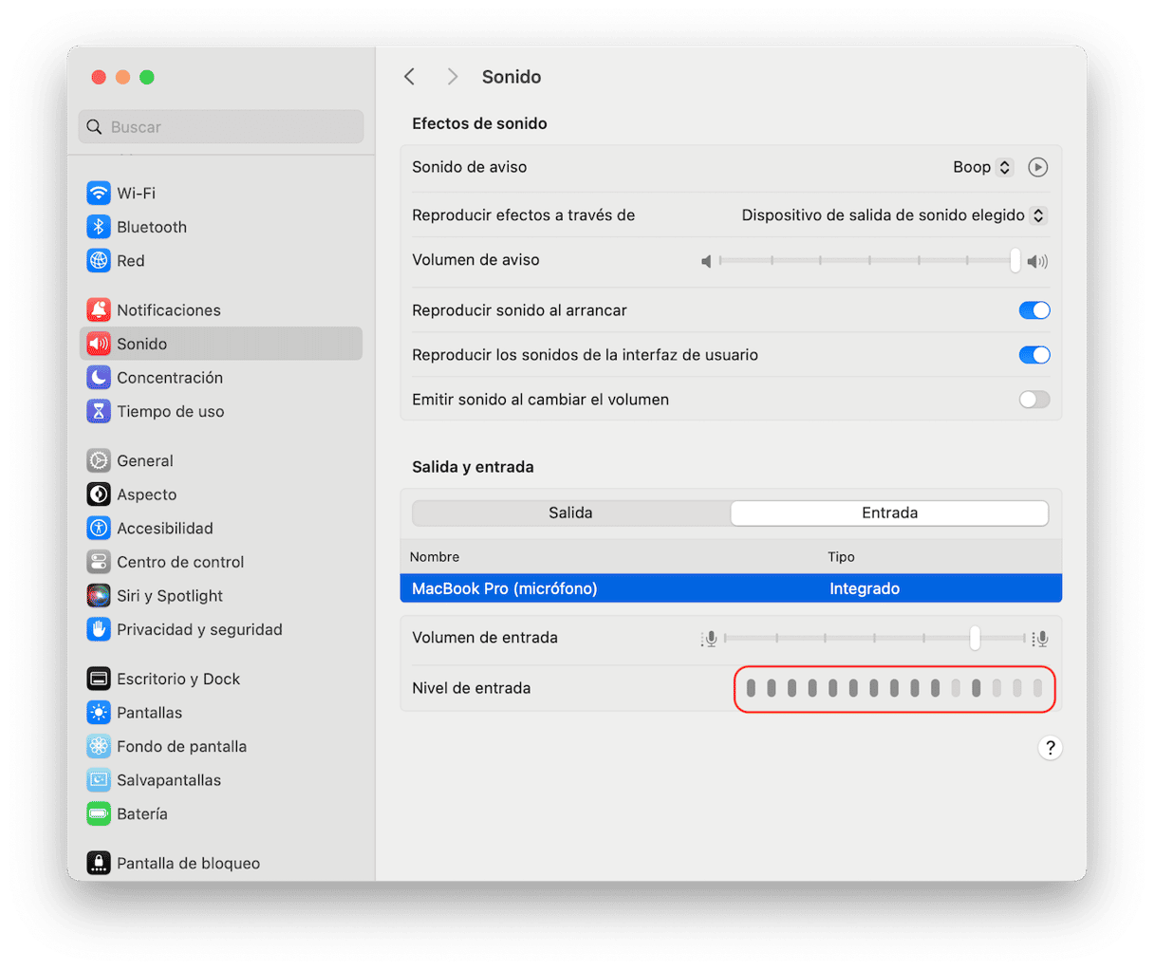The image size is (1154, 970).
Task: Select the Entrada tab
Action: coord(889,513)
